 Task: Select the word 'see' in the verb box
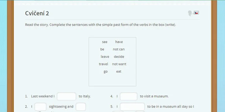(105, 42)
